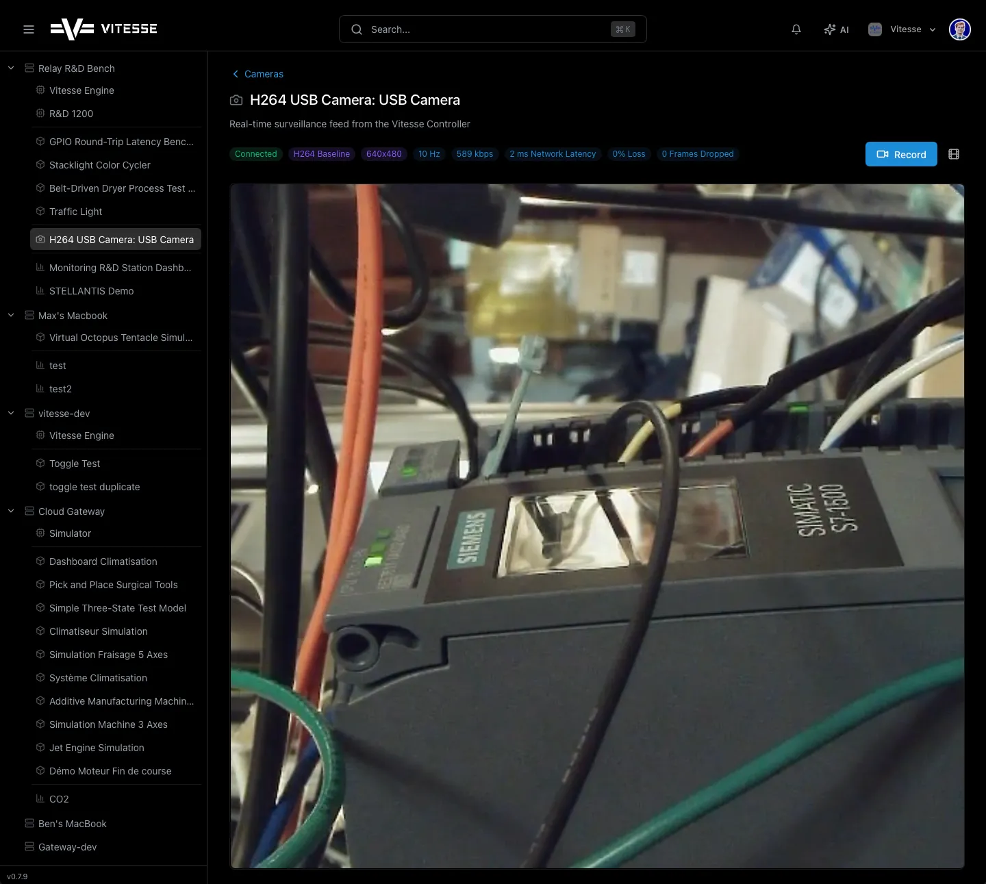Screen dimensions: 986x884
Task: Open the AI assistant sparkle button
Action: click(837, 29)
